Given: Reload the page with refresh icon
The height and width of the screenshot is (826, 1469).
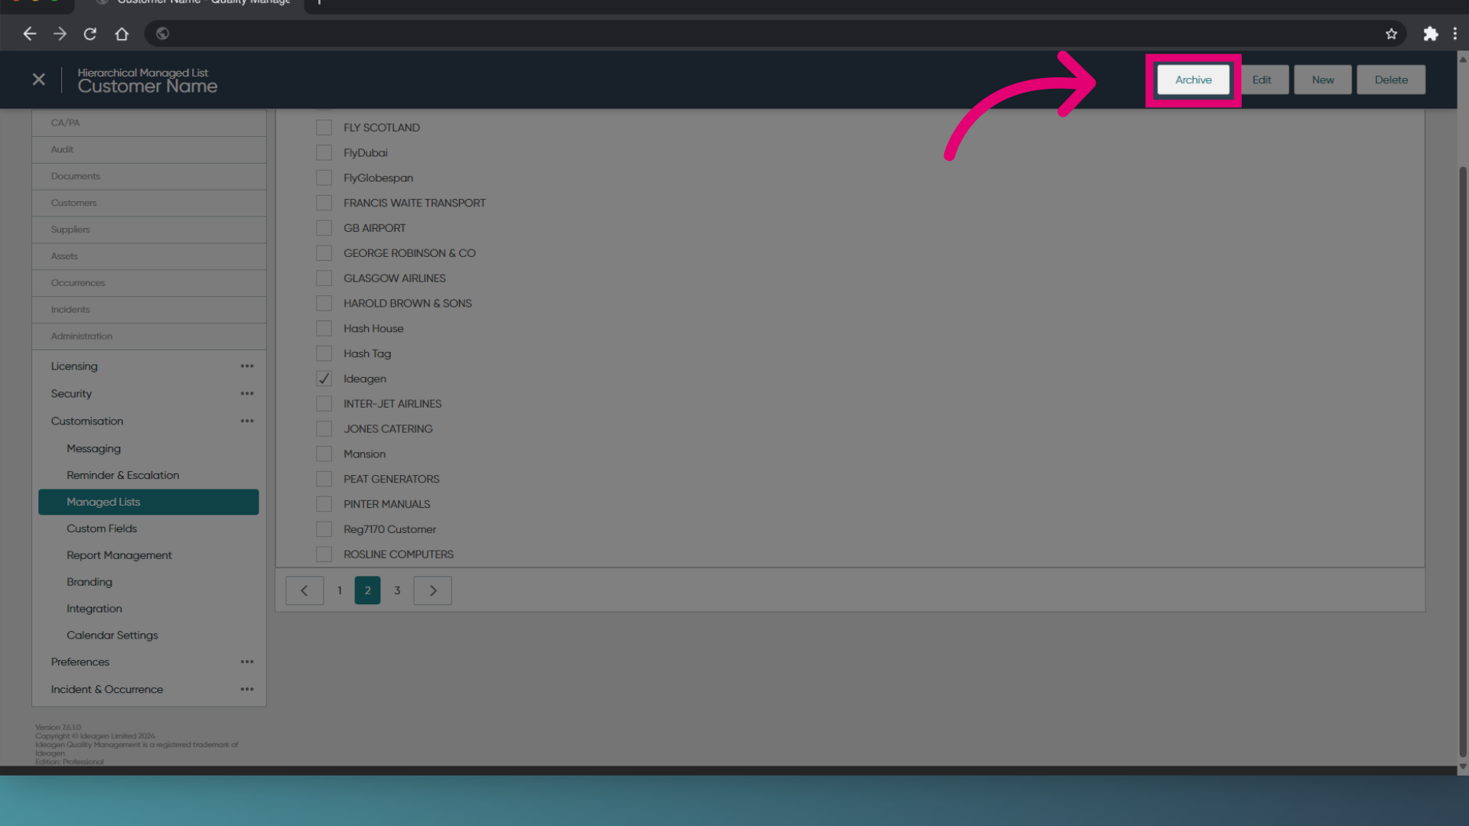Looking at the screenshot, I should 90,34.
